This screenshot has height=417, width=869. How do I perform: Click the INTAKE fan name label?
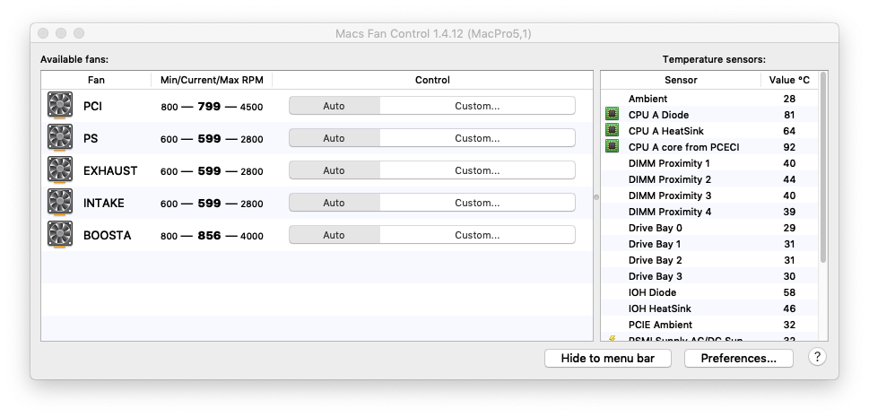tap(104, 203)
